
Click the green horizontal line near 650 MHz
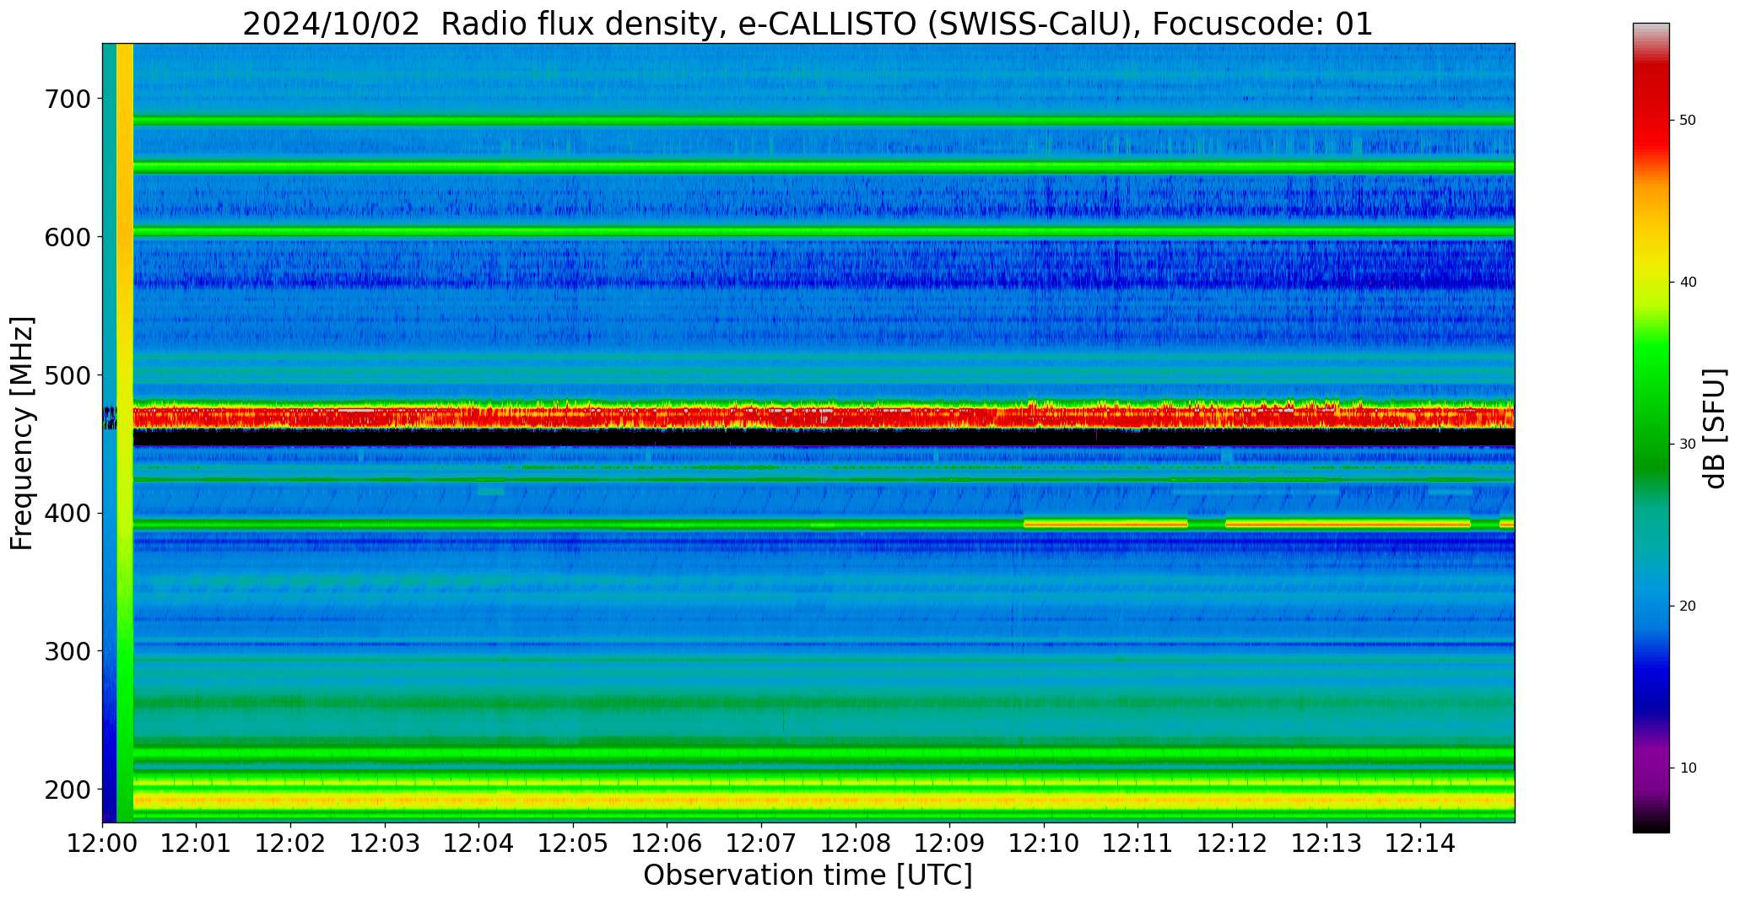tap(824, 168)
